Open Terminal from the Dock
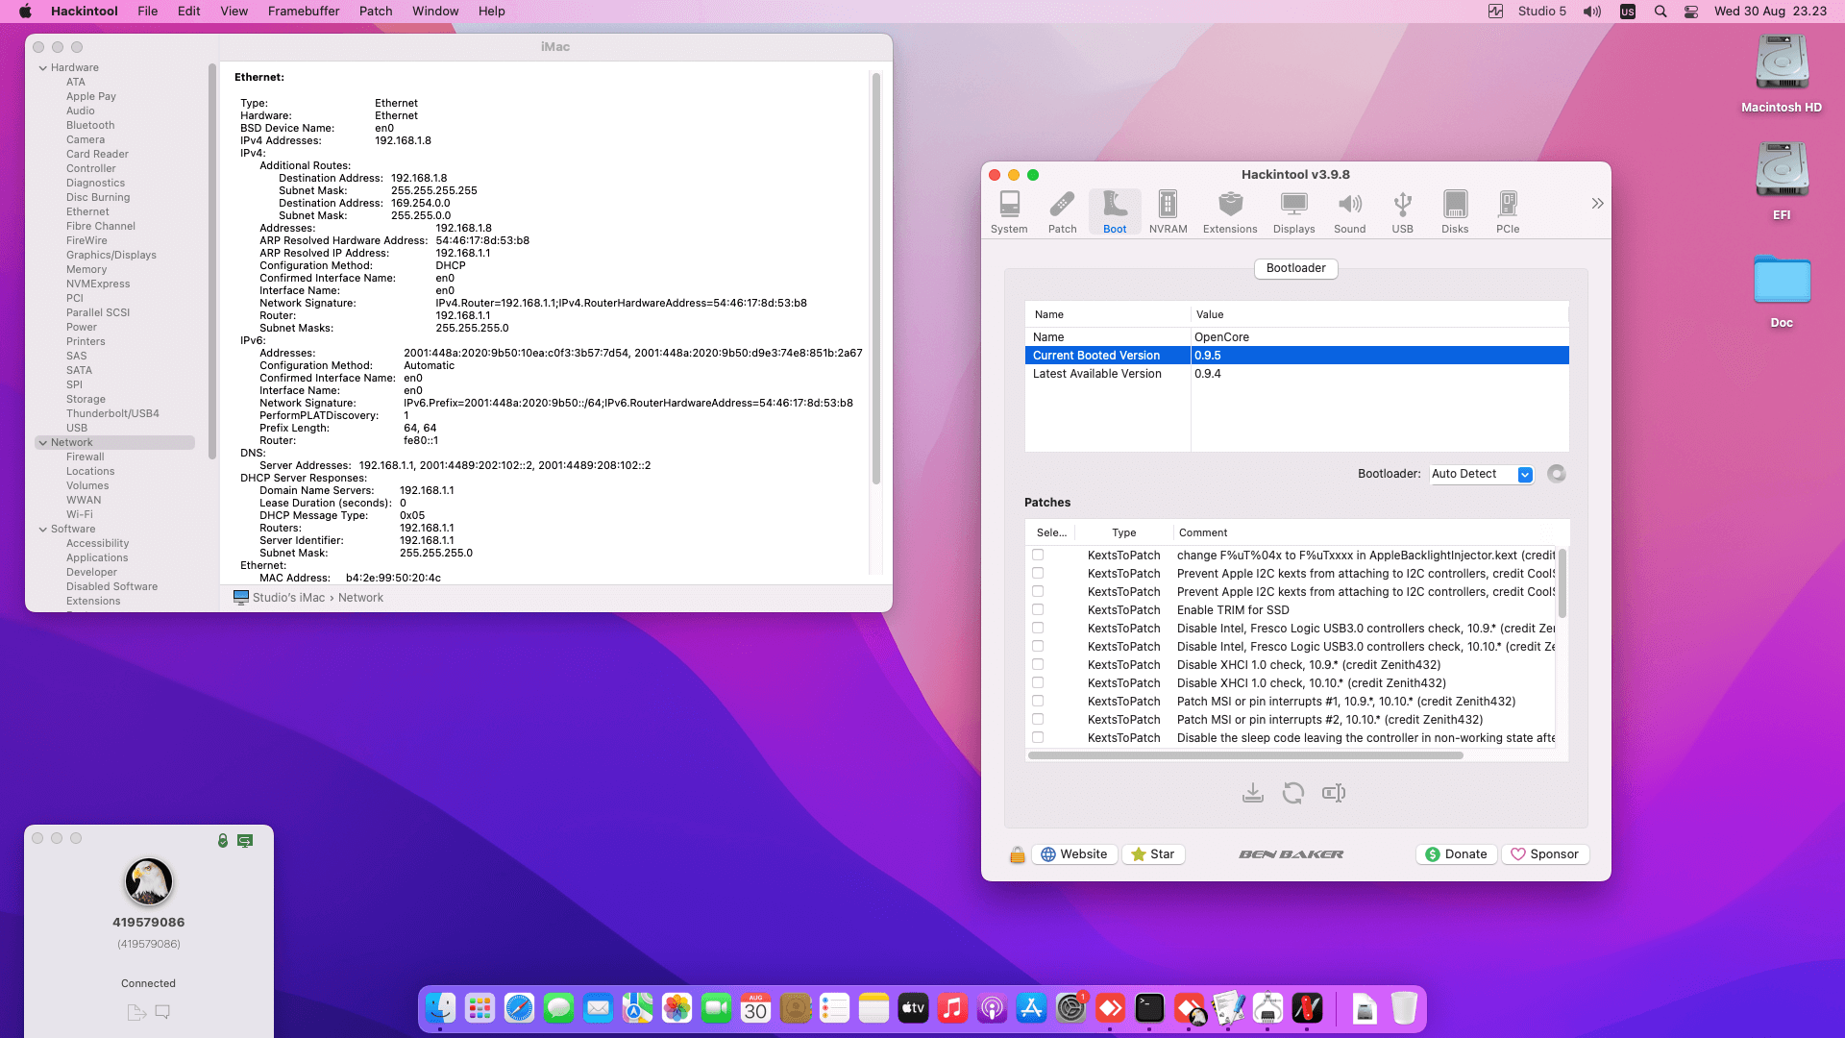 coord(1149,1008)
